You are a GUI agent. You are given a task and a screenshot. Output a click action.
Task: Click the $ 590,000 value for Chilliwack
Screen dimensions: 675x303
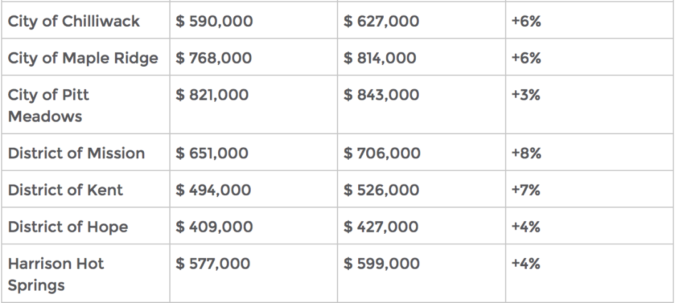[x=214, y=21]
